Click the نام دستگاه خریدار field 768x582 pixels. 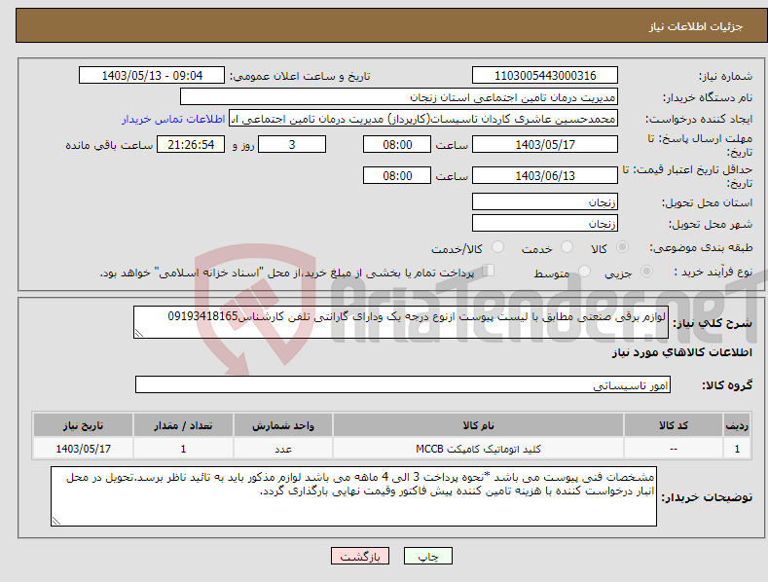399,97
